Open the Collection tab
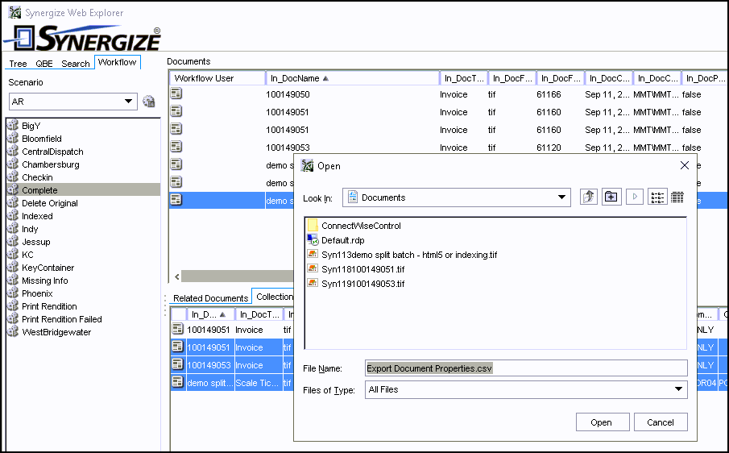The width and height of the screenshot is (729, 453). point(275,297)
